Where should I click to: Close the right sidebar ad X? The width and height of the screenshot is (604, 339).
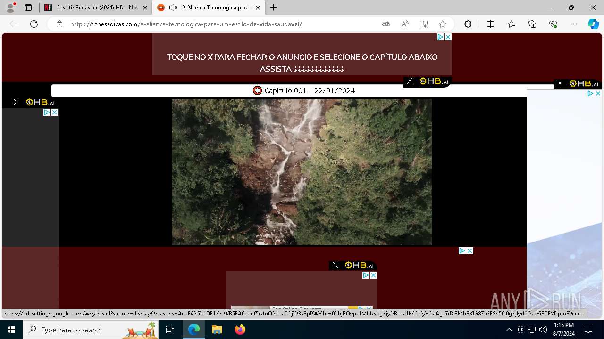pos(598,94)
